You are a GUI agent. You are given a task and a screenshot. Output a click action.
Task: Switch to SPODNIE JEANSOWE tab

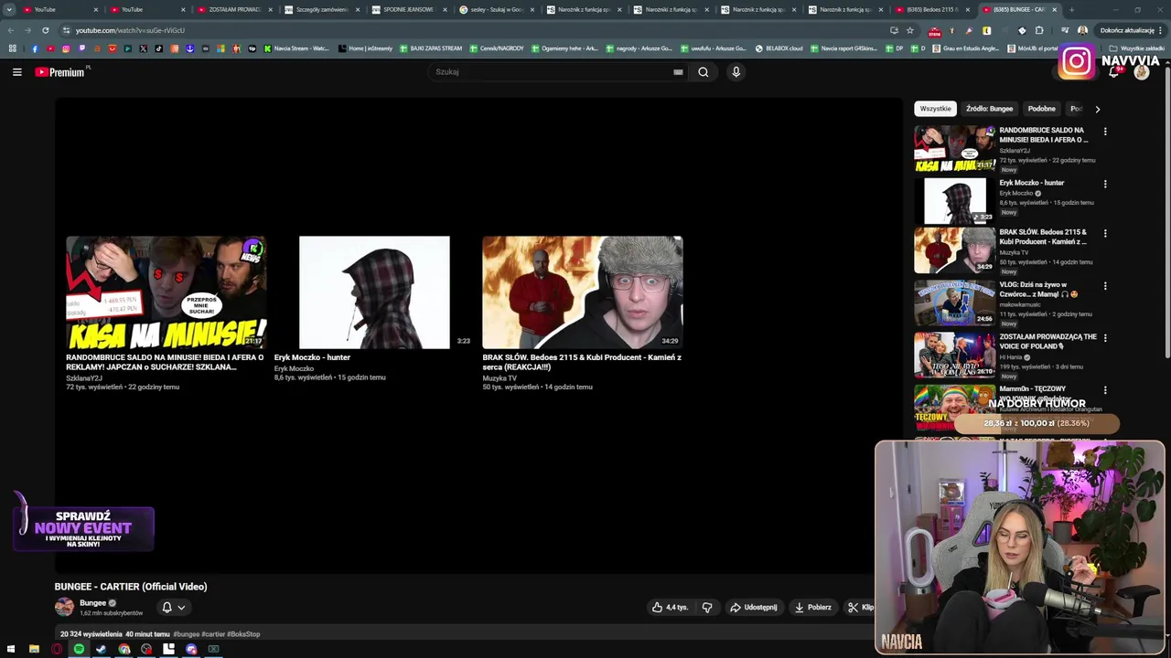click(409, 9)
